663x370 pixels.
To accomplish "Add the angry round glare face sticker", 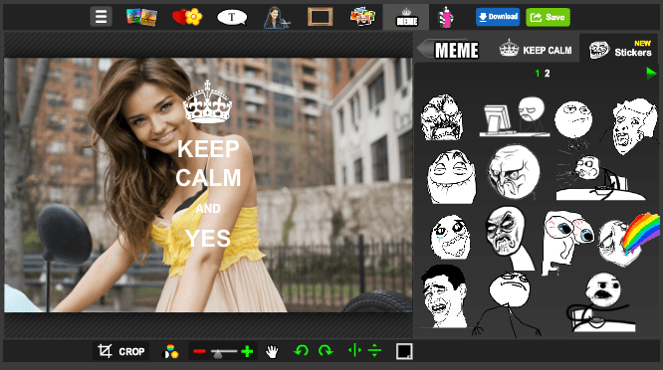I will (514, 171).
